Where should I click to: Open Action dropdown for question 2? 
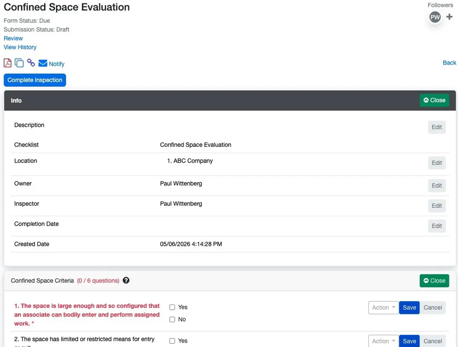pyautogui.click(x=384, y=341)
